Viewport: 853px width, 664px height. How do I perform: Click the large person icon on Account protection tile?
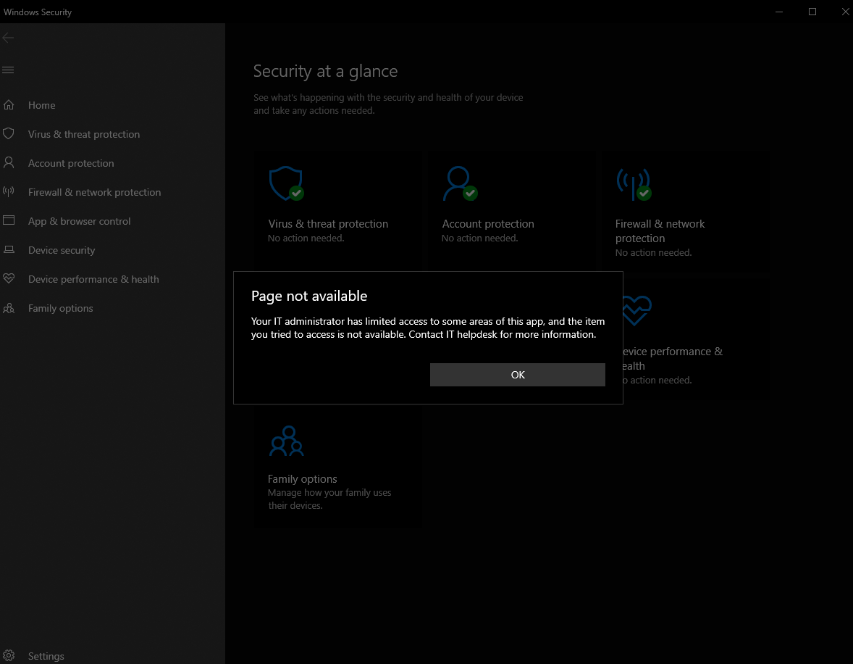[461, 183]
